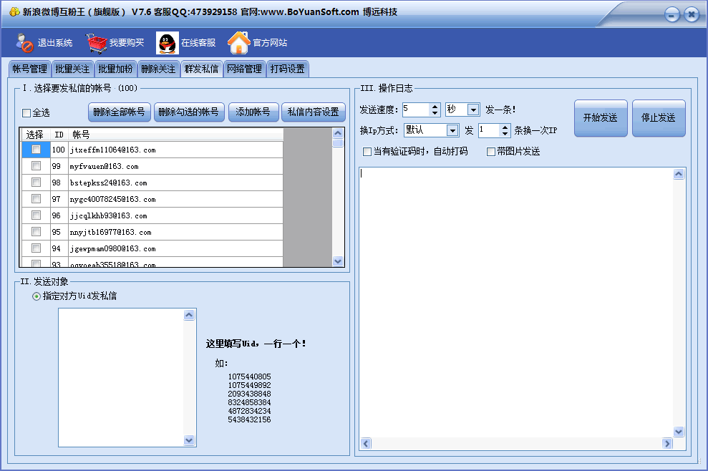
Task: Click the app logo in title bar
Action: (x=14, y=11)
